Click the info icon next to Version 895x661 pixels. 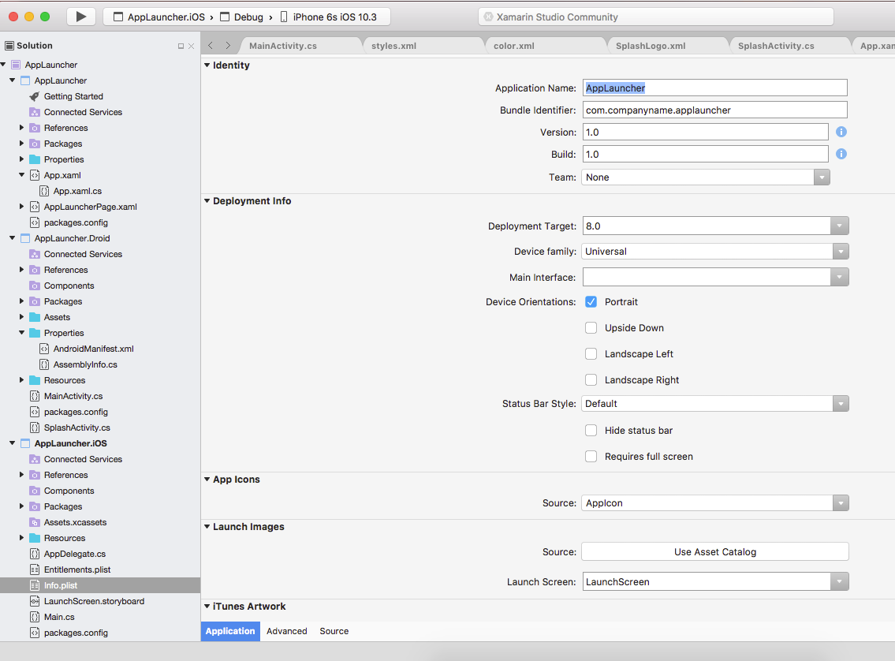pos(841,132)
